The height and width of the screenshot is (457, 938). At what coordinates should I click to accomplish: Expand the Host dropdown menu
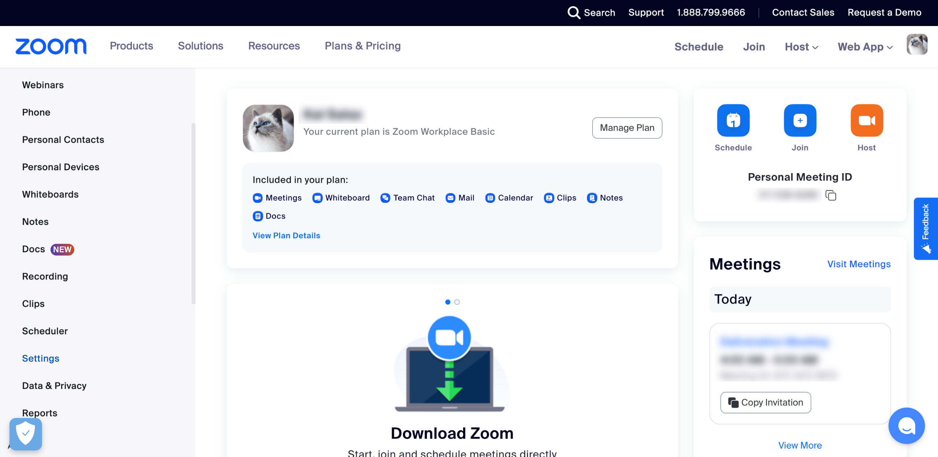point(801,47)
